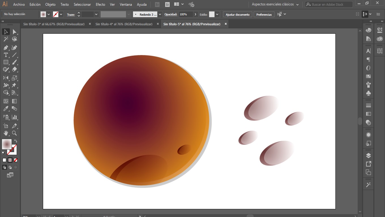Click the Fill gradient swatch in toolbox
This screenshot has width=385, height=217.
tap(7, 144)
